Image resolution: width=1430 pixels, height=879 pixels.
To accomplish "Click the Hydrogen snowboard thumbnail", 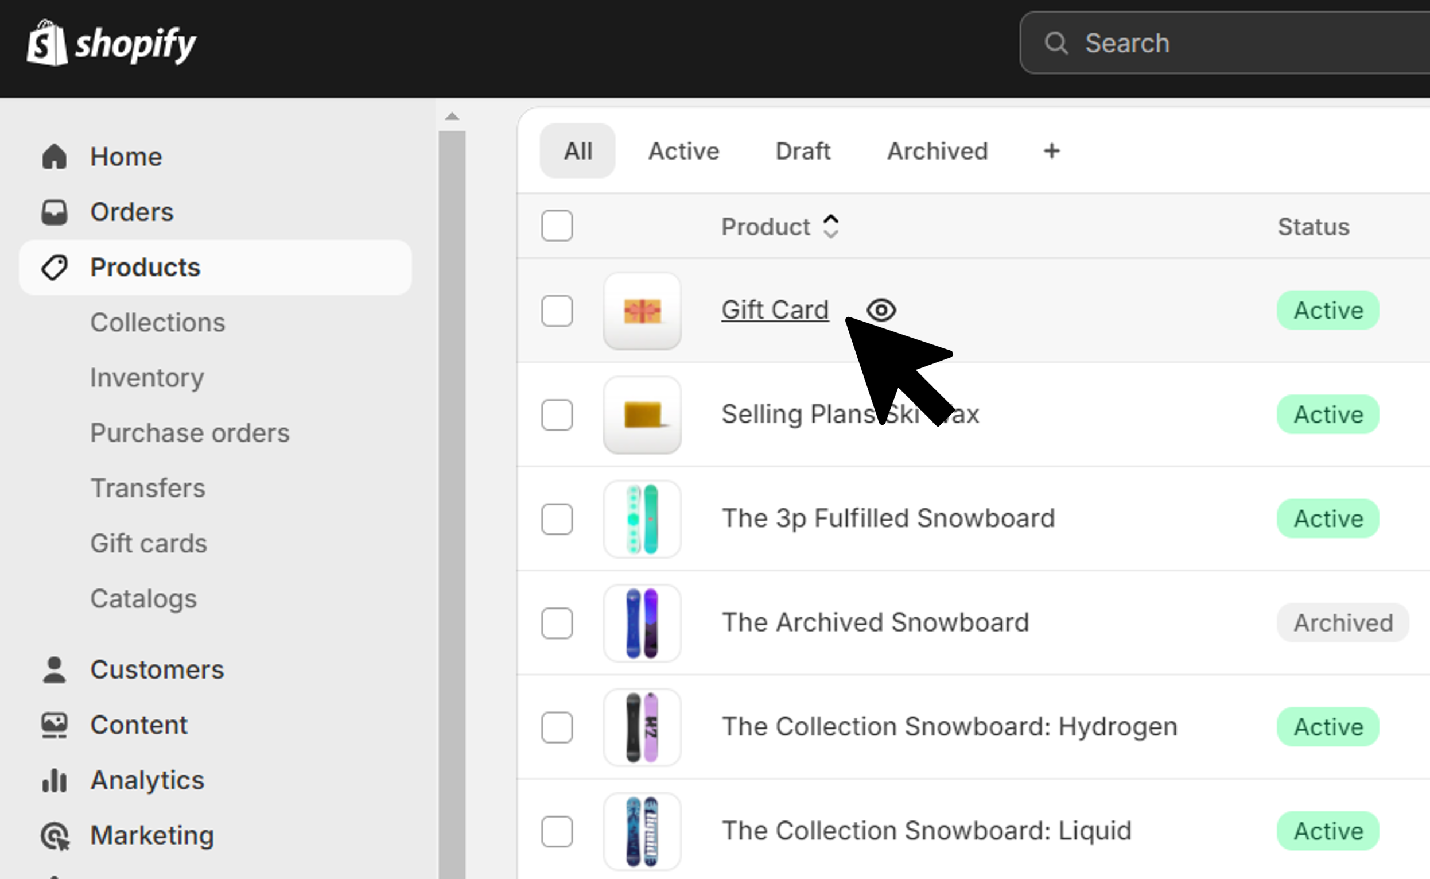I will (x=642, y=727).
